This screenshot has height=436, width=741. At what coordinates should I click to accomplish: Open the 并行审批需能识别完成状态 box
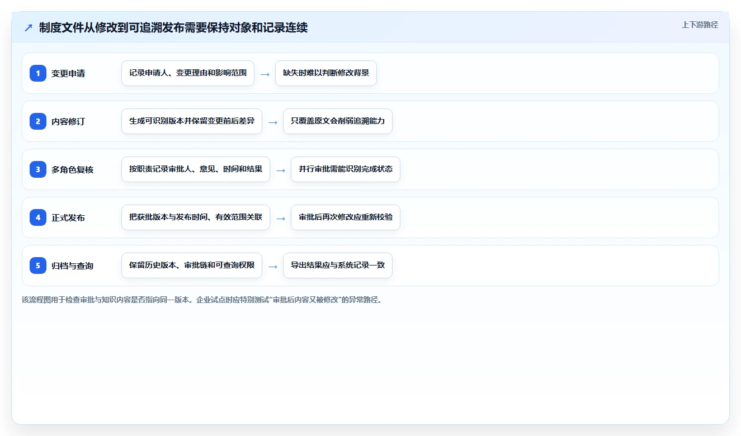[346, 169]
